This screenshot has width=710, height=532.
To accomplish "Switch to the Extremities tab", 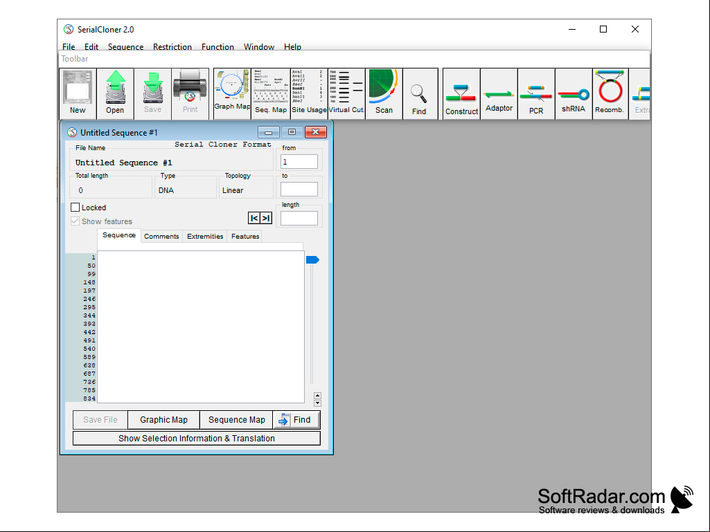I will [x=204, y=236].
